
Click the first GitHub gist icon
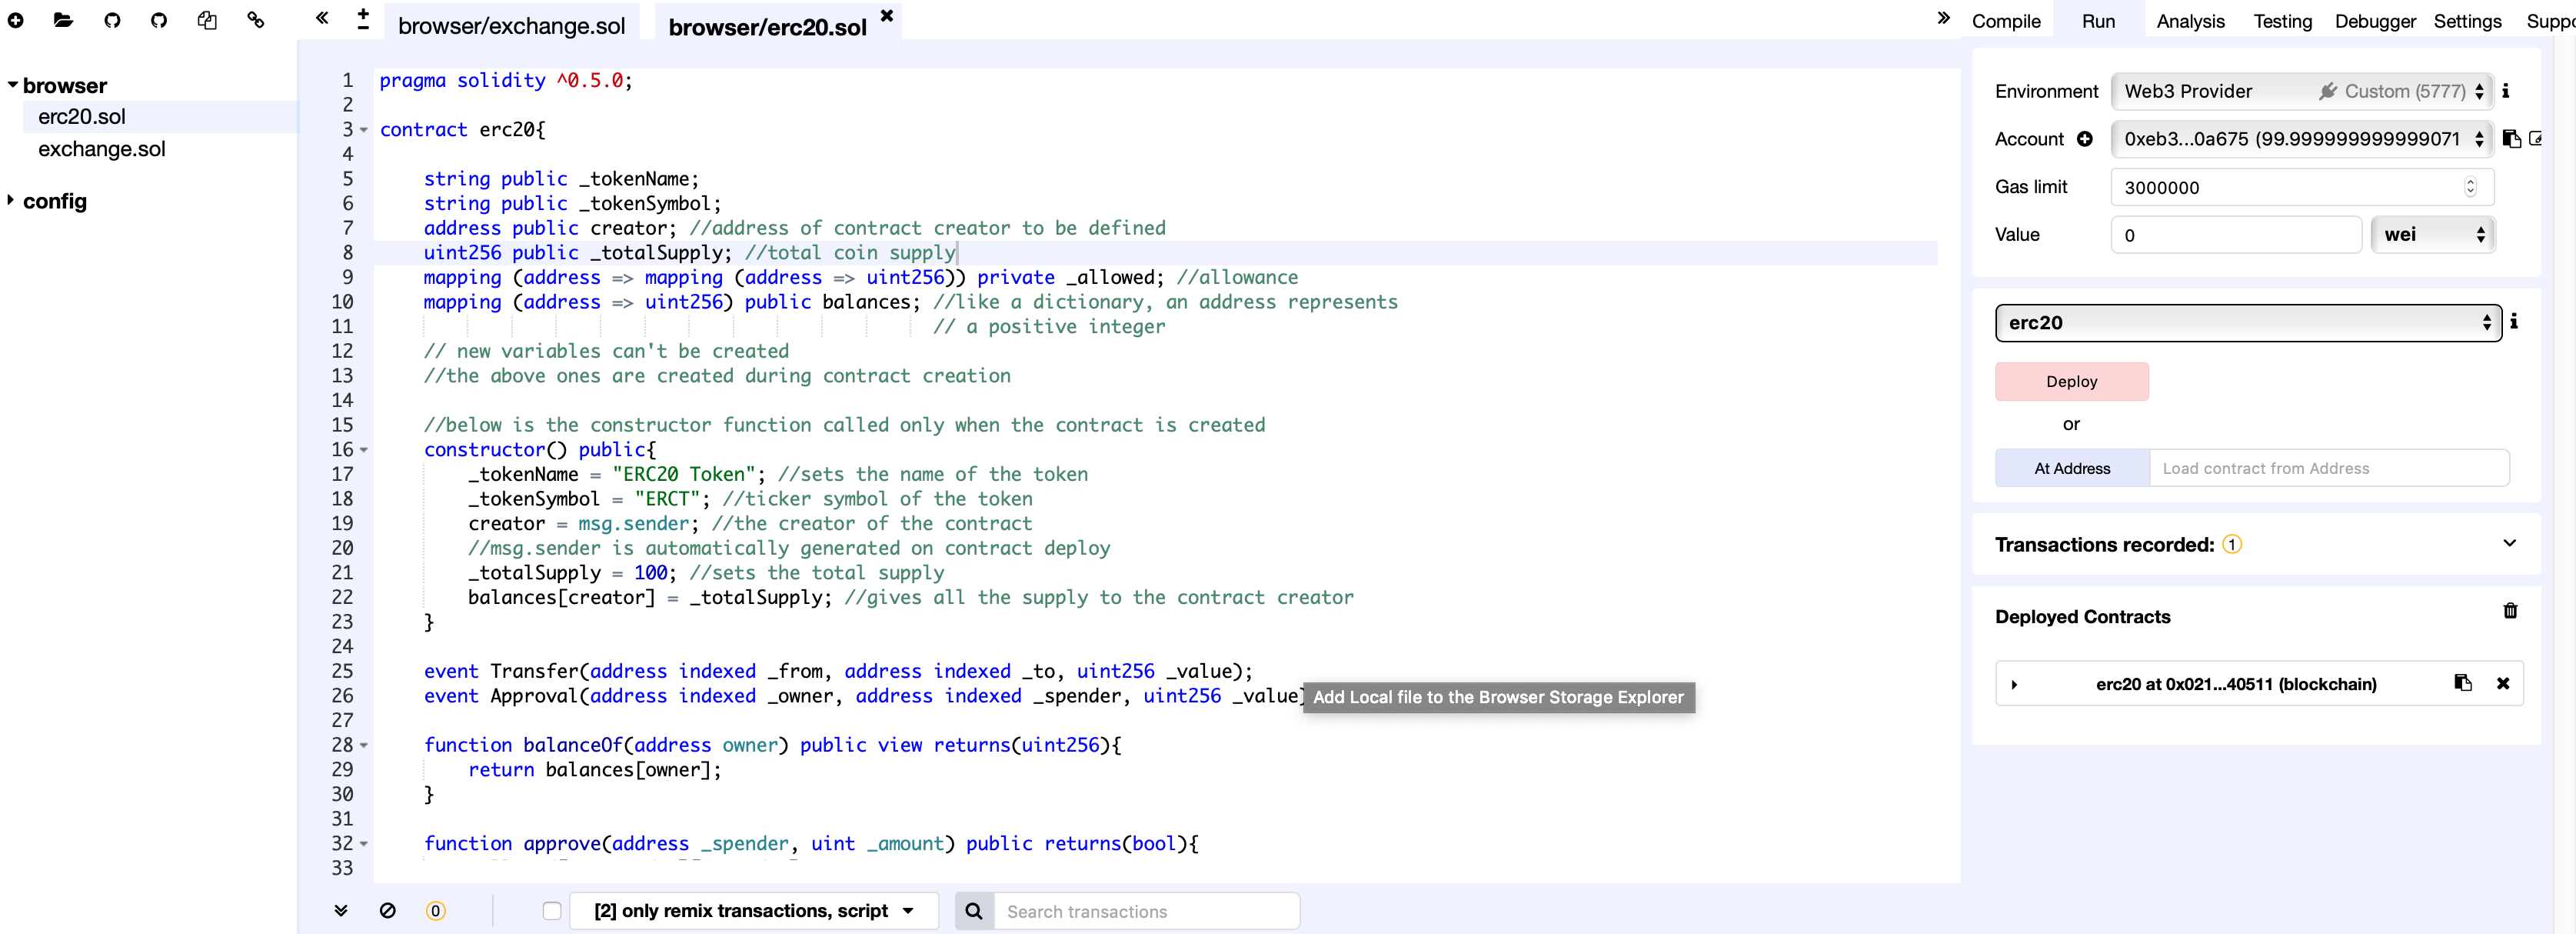click(112, 20)
